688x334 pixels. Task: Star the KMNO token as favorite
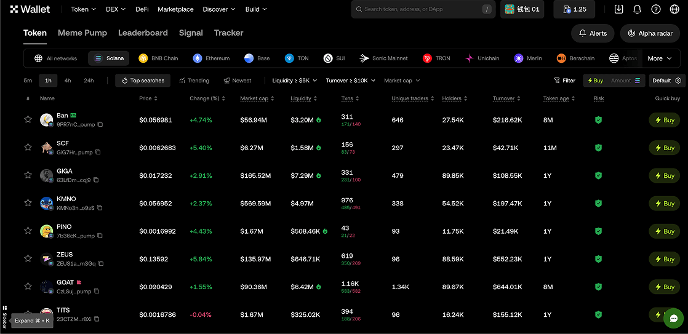pos(28,202)
